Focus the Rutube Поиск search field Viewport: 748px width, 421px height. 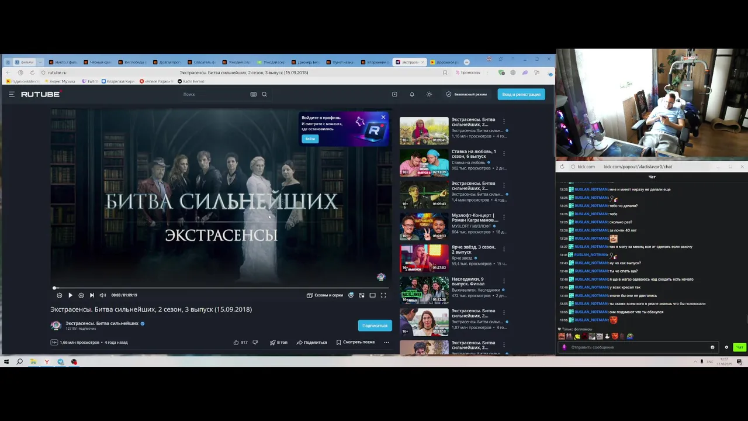click(215, 94)
